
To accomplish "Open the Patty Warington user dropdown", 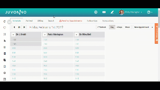I will point(133,12).
